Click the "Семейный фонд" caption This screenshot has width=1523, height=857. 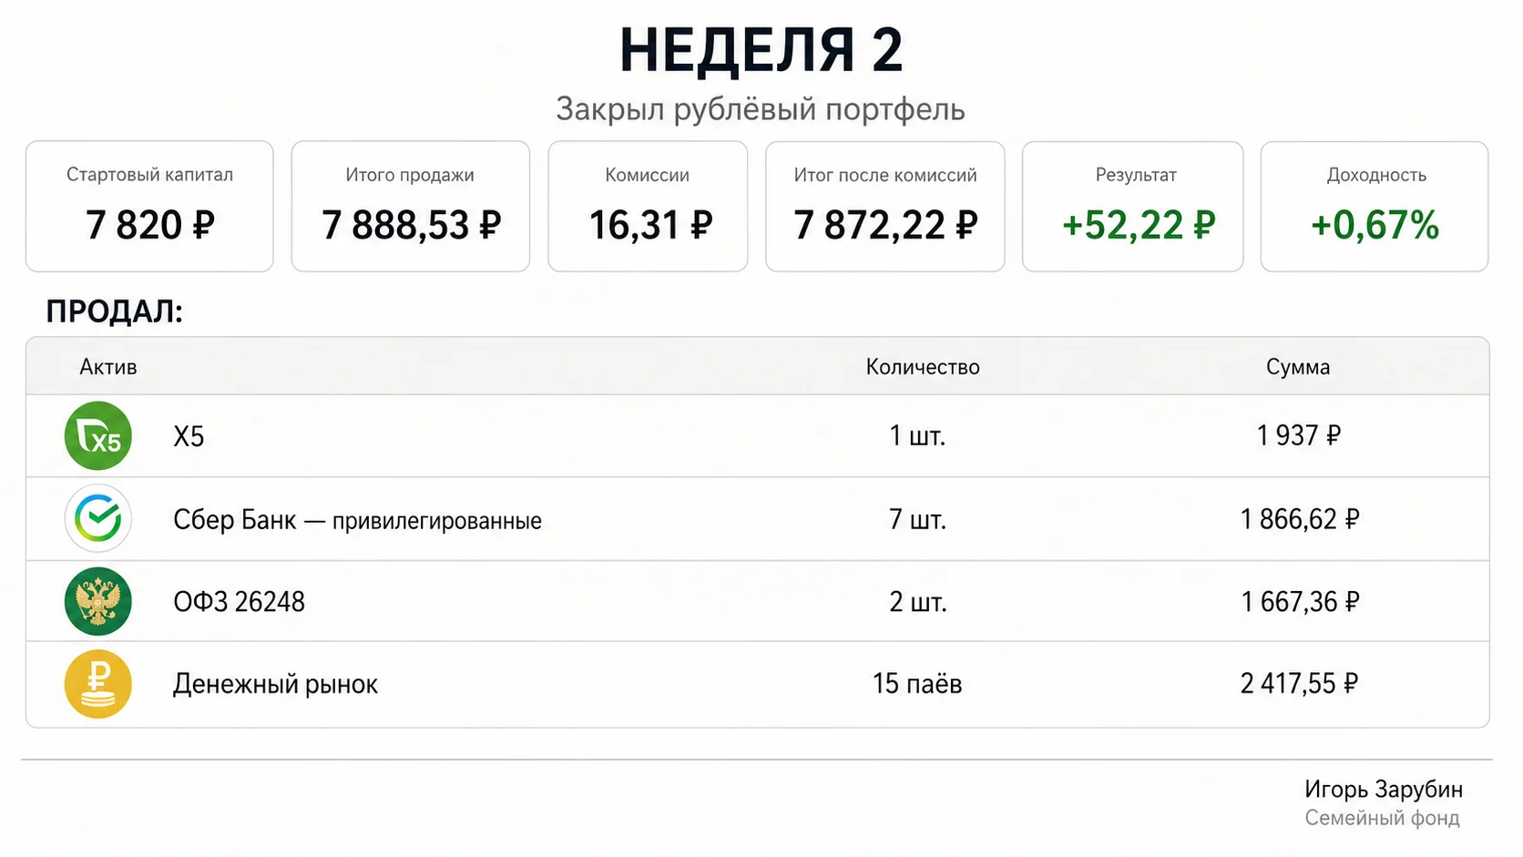coord(1383,818)
